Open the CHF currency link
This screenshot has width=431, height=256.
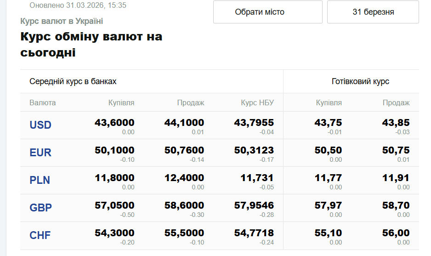40,235
